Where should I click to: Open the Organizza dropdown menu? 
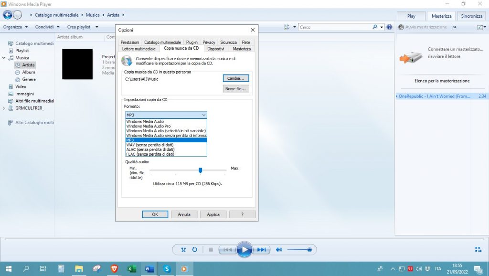point(15,27)
